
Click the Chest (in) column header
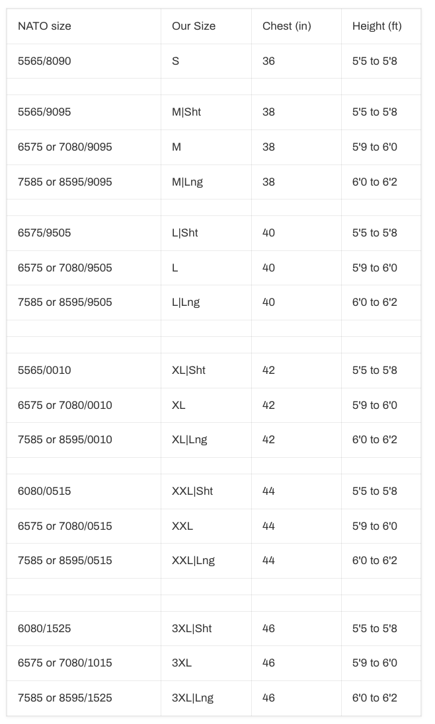point(286,26)
